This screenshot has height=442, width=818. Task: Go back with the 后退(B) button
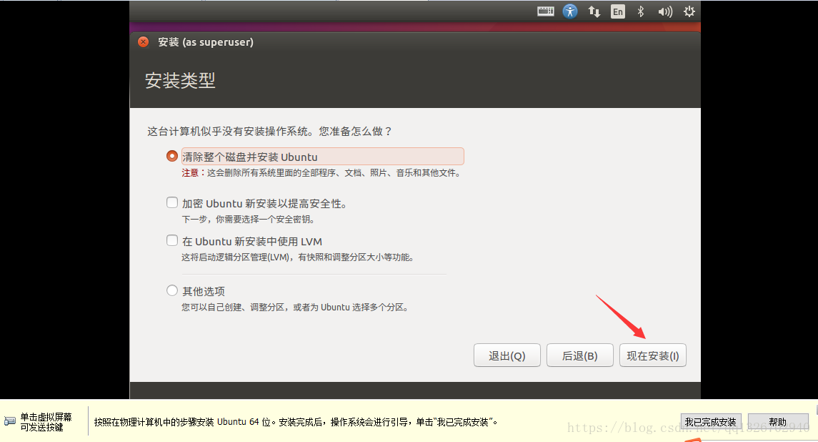coord(579,355)
